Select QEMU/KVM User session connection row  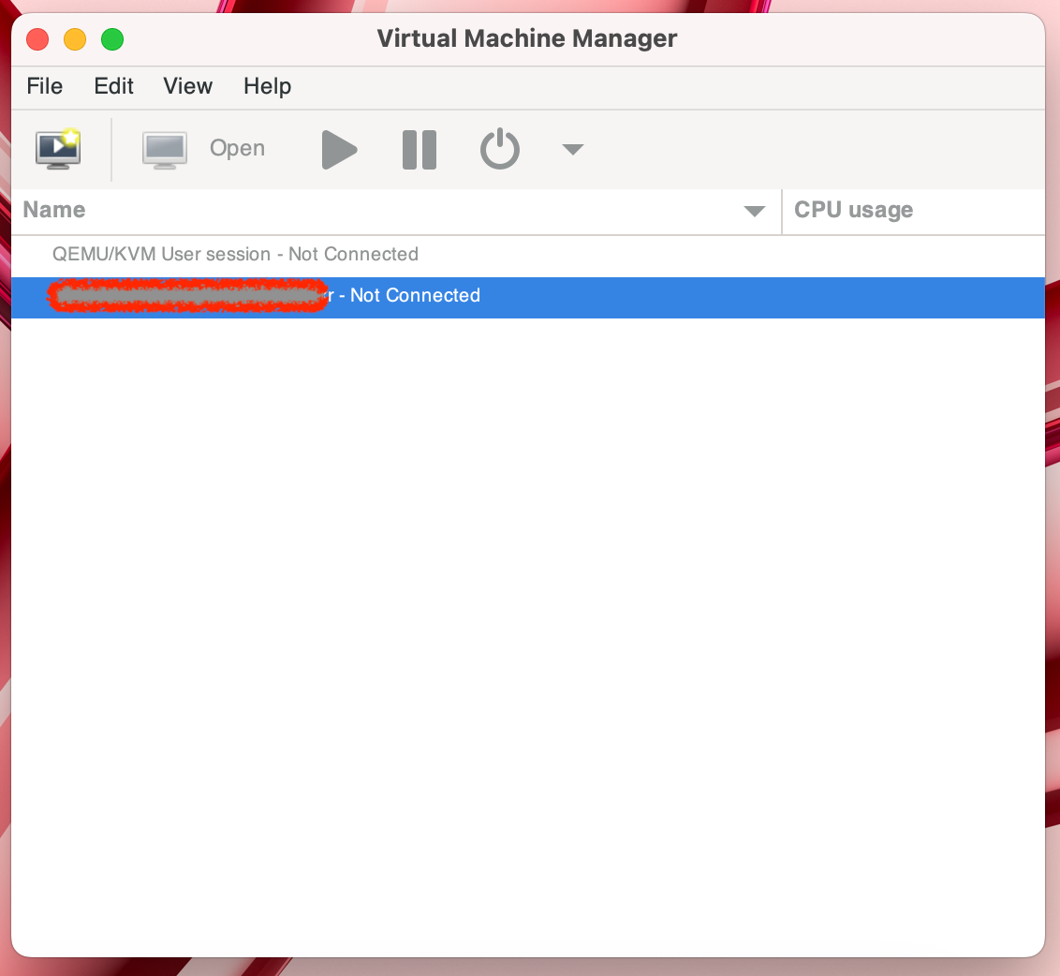point(528,255)
